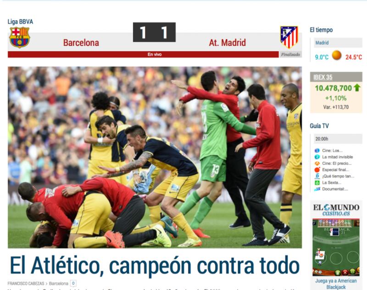This screenshot has width=367, height=290.
Task: Open the comments counter beside Barcelona
Action: point(73,283)
